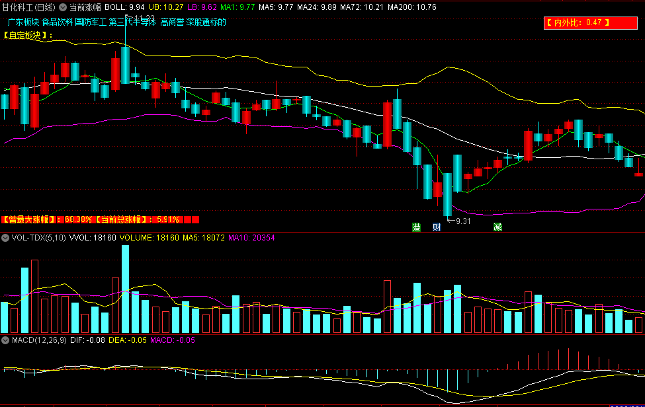Viewport: 645px width, 407px height.
Task: Click the green 港 event marker
Action: 416,227
